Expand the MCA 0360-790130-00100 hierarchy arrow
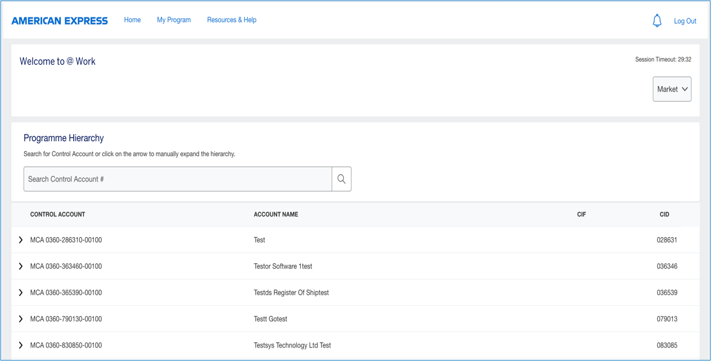 click(x=21, y=319)
